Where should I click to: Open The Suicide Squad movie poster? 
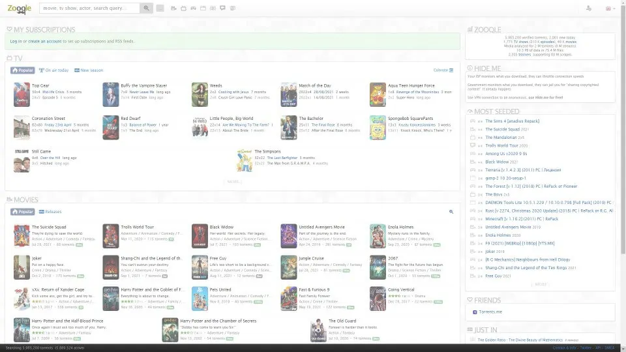coord(22,236)
